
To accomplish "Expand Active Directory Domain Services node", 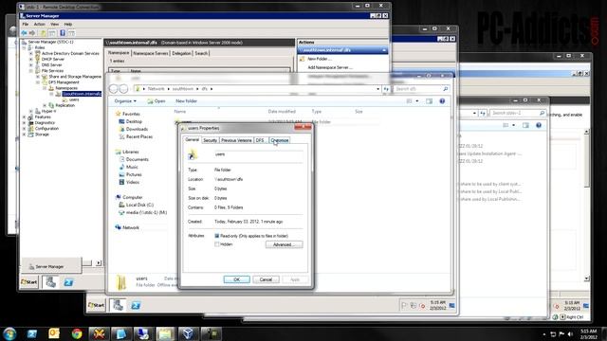I will coord(31,53).
